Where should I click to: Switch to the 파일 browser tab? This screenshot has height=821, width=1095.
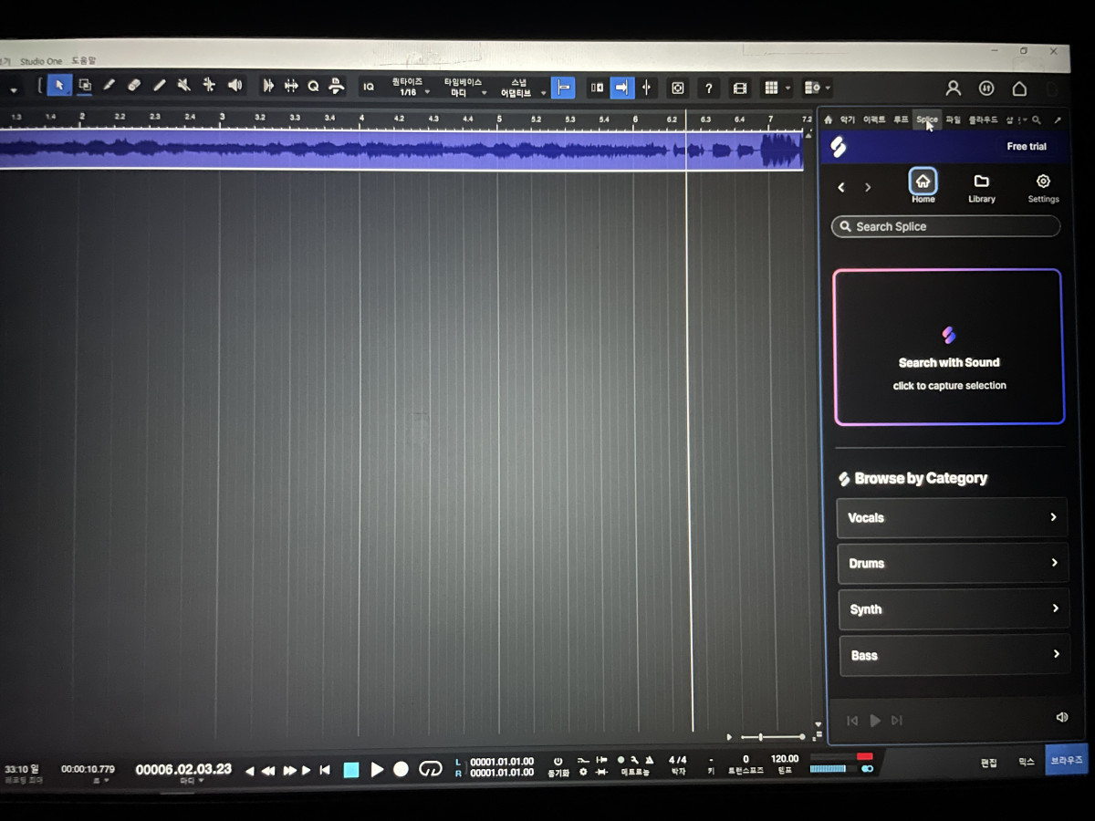point(953,120)
